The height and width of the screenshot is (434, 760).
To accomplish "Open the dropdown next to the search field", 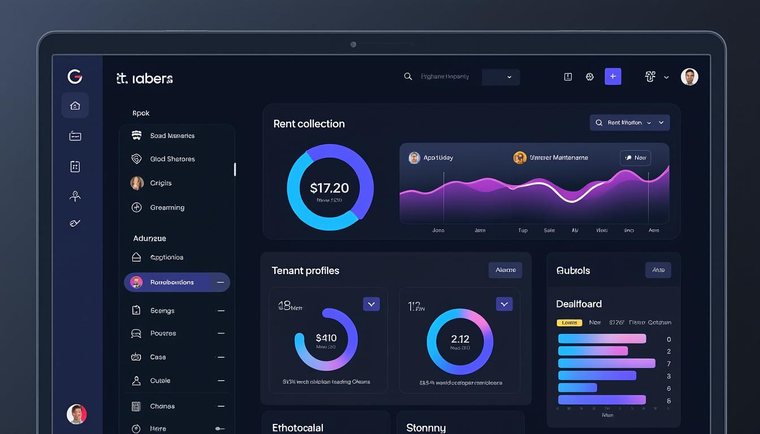I will 500,77.
